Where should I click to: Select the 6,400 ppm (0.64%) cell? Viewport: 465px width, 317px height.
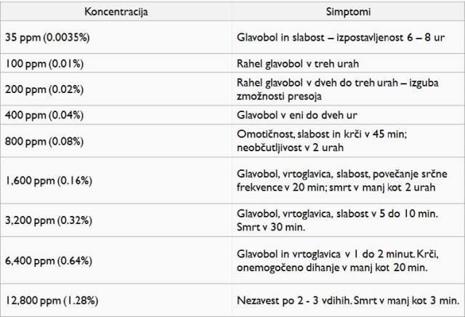pos(116,260)
